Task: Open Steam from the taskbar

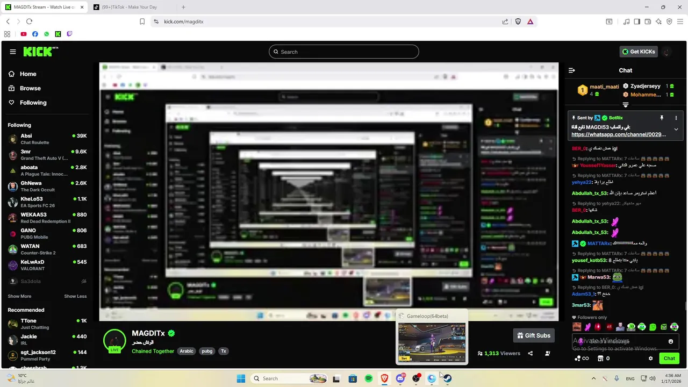Action: click(448, 378)
